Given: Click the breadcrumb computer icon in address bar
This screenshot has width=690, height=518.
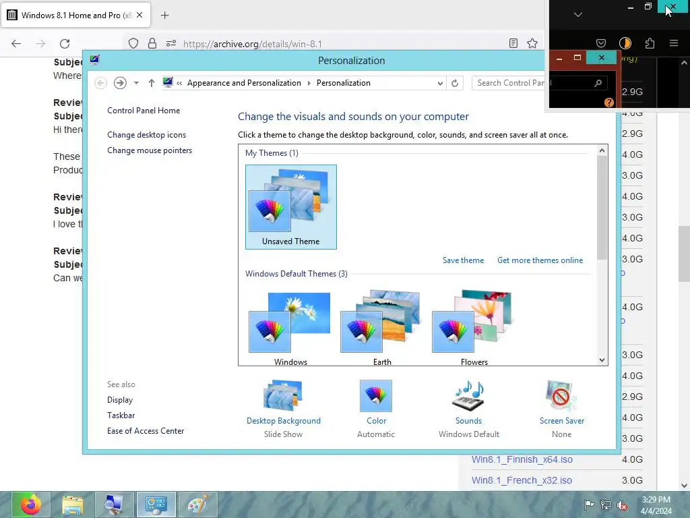Looking at the screenshot, I should 168,82.
